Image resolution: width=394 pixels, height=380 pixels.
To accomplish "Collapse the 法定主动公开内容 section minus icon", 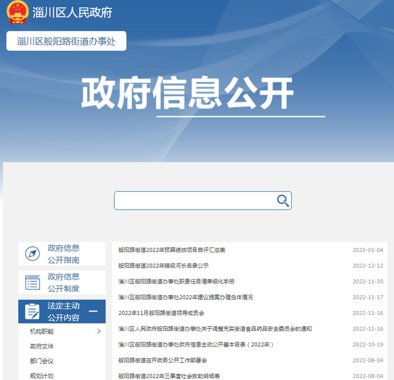I will point(93,311).
